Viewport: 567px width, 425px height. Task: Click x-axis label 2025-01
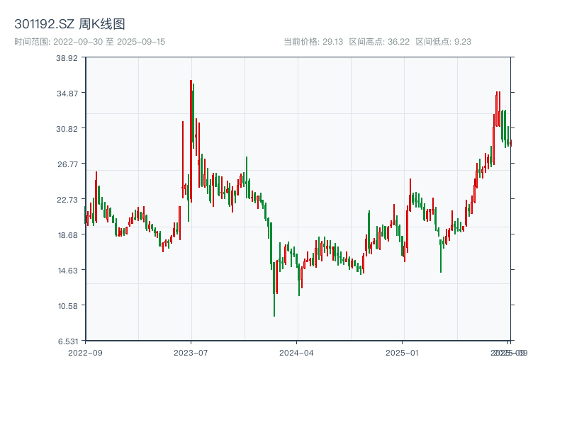pyautogui.click(x=402, y=353)
